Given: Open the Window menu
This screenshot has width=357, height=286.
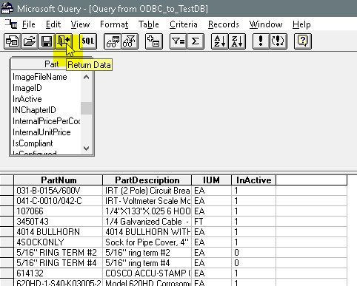Looking at the screenshot, I should [x=266, y=24].
